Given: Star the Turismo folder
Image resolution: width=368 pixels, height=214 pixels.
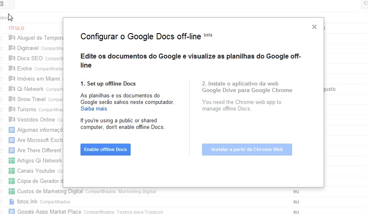Looking at the screenshot, I should pyautogui.click(x=1, y=109).
